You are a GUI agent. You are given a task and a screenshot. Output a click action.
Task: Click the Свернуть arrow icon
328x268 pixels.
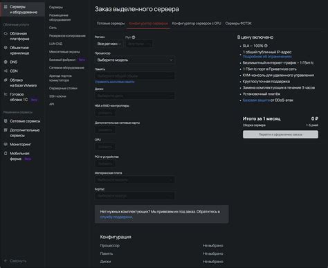(6, 261)
